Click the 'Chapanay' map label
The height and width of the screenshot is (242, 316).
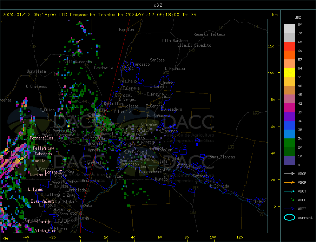click(150, 124)
